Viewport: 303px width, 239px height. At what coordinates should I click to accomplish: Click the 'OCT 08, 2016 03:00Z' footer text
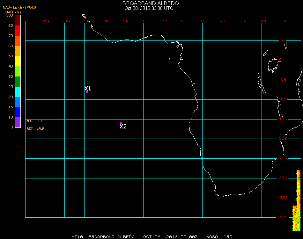click(170, 237)
